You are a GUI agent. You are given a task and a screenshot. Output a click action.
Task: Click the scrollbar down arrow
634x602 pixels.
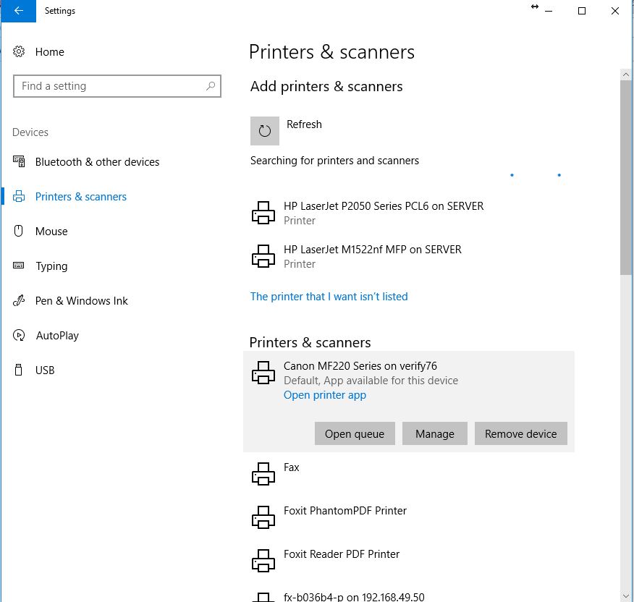click(626, 596)
